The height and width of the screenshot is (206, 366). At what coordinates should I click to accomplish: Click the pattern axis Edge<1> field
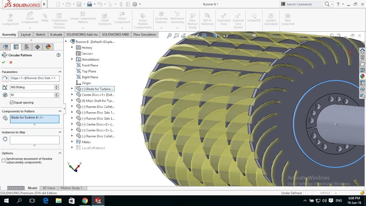35,78
